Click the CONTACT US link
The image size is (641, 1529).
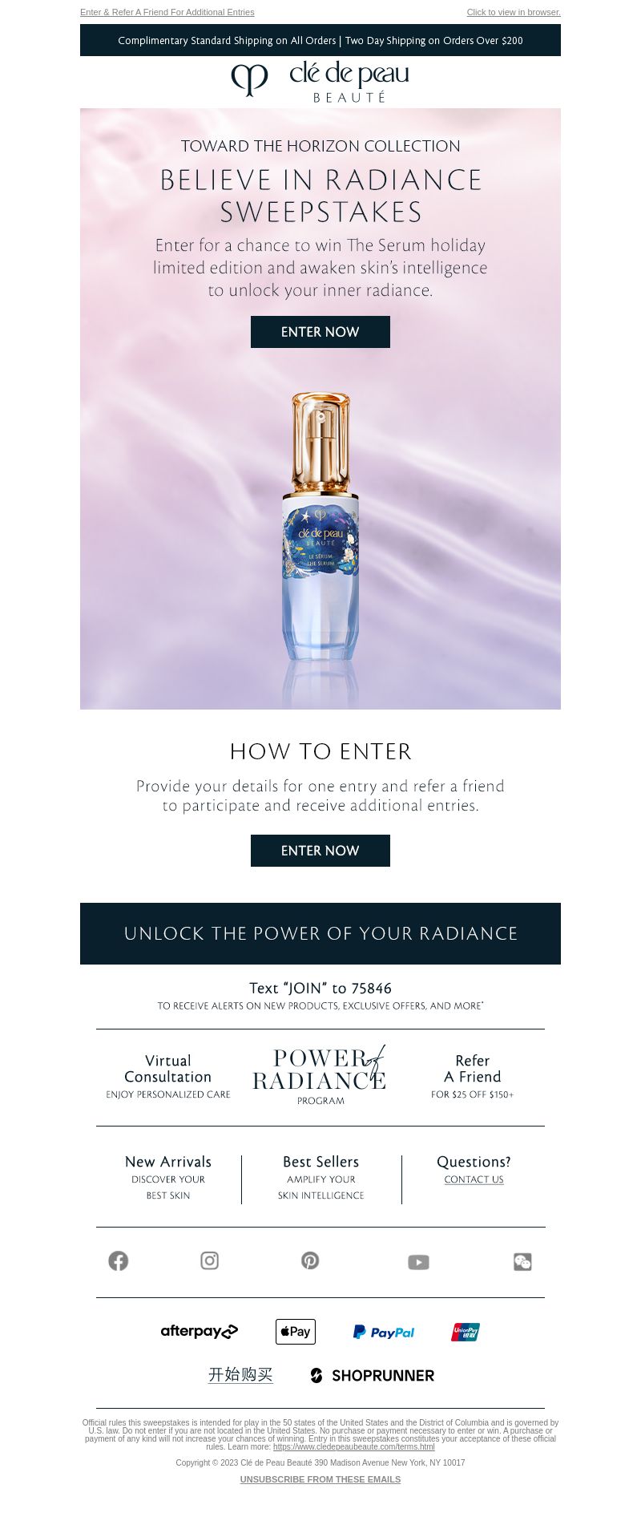coord(474,1179)
